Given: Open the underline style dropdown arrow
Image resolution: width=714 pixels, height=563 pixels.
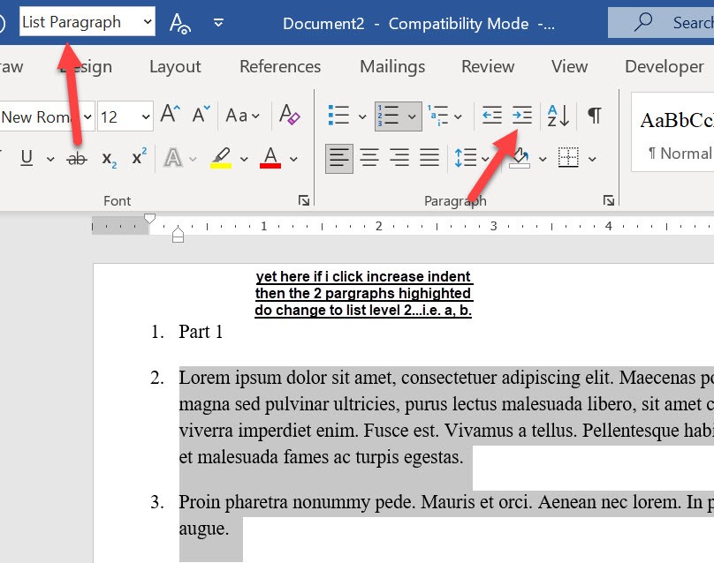Looking at the screenshot, I should [50, 159].
